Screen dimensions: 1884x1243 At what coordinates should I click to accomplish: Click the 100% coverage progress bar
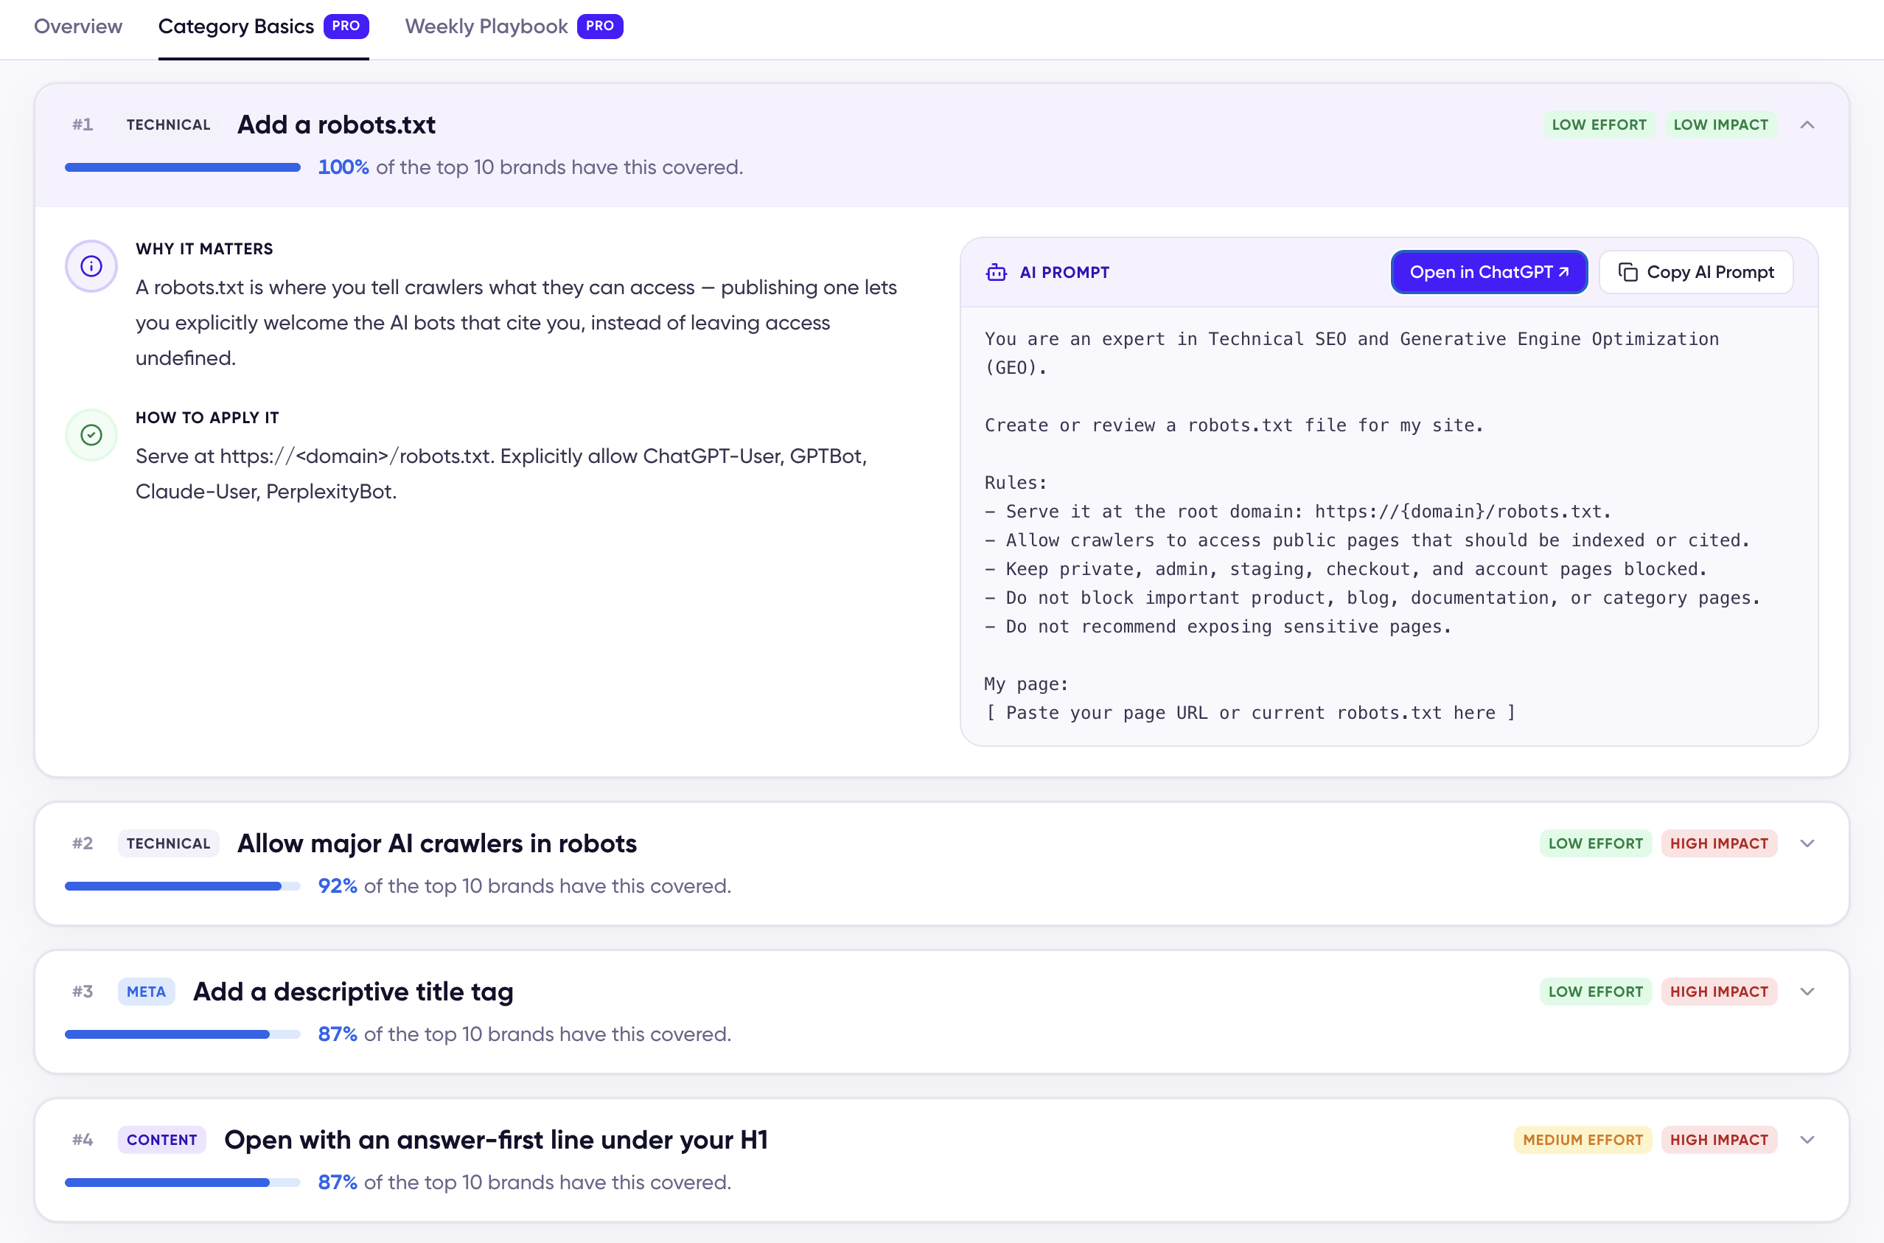pos(182,167)
